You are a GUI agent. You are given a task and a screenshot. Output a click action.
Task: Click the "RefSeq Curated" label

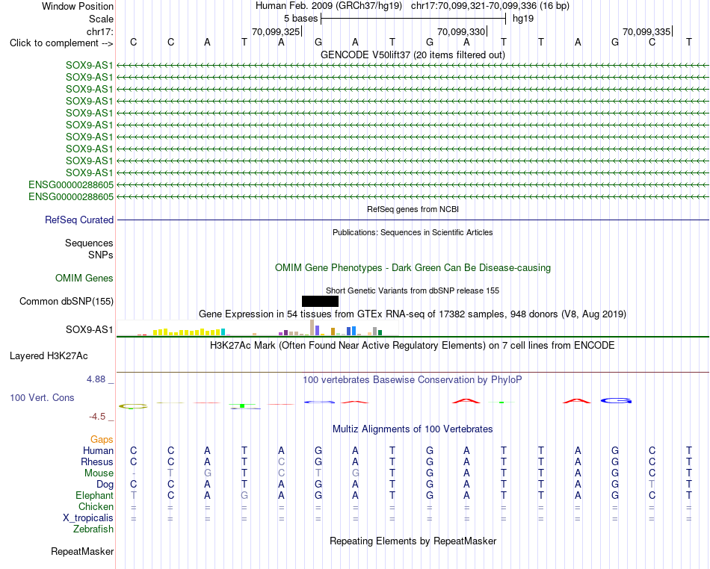click(x=78, y=220)
